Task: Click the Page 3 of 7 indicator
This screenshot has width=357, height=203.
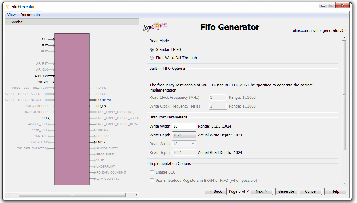Action: pos(239,191)
